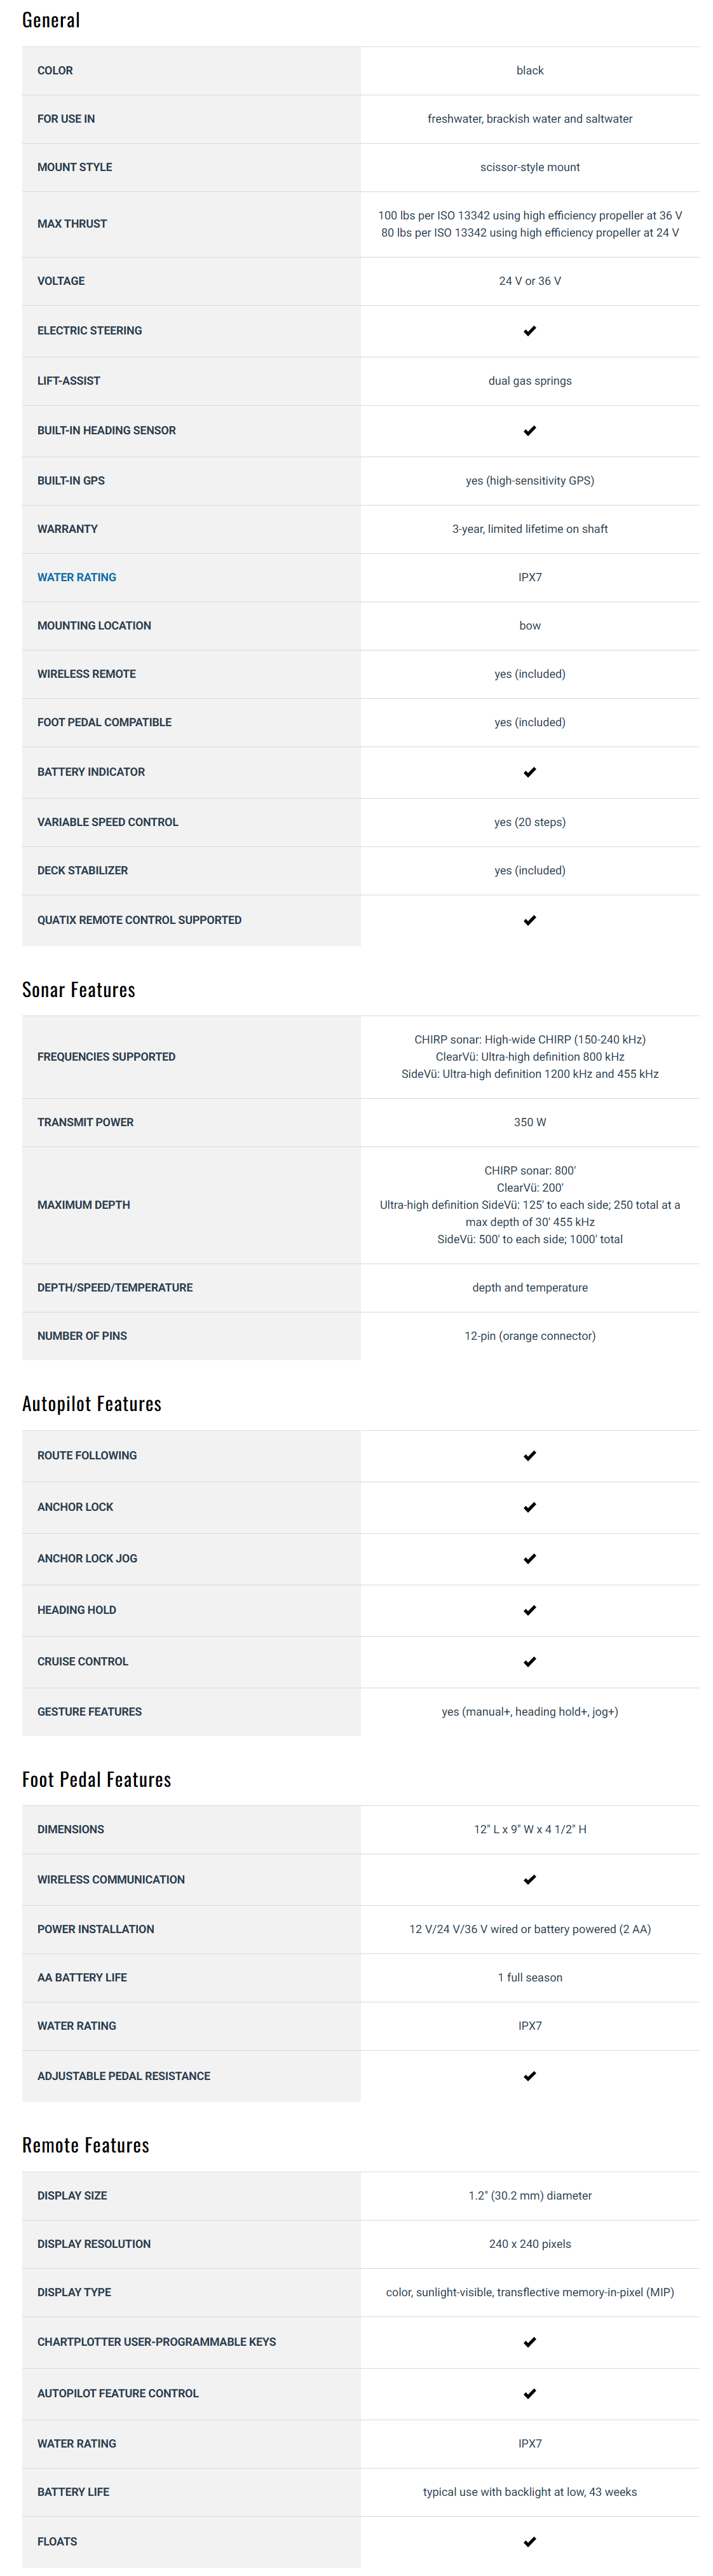Click the Route Following checkmark icon
The width and height of the screenshot is (713, 2576).
(x=530, y=1456)
